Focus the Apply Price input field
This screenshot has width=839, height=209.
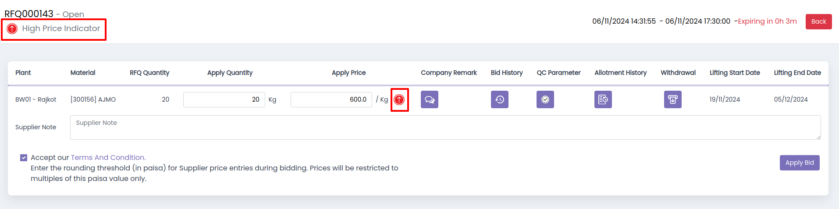pos(331,99)
